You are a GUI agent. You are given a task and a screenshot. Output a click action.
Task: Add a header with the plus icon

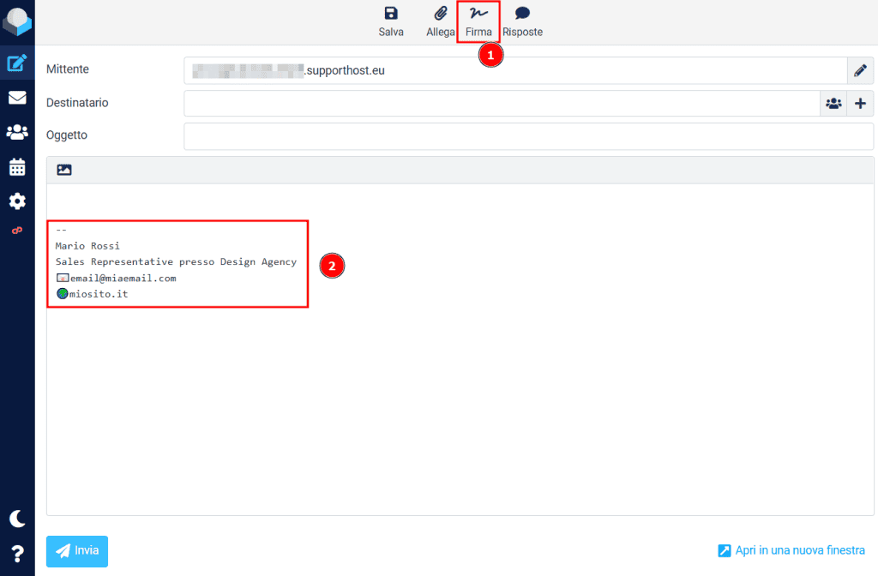point(860,104)
